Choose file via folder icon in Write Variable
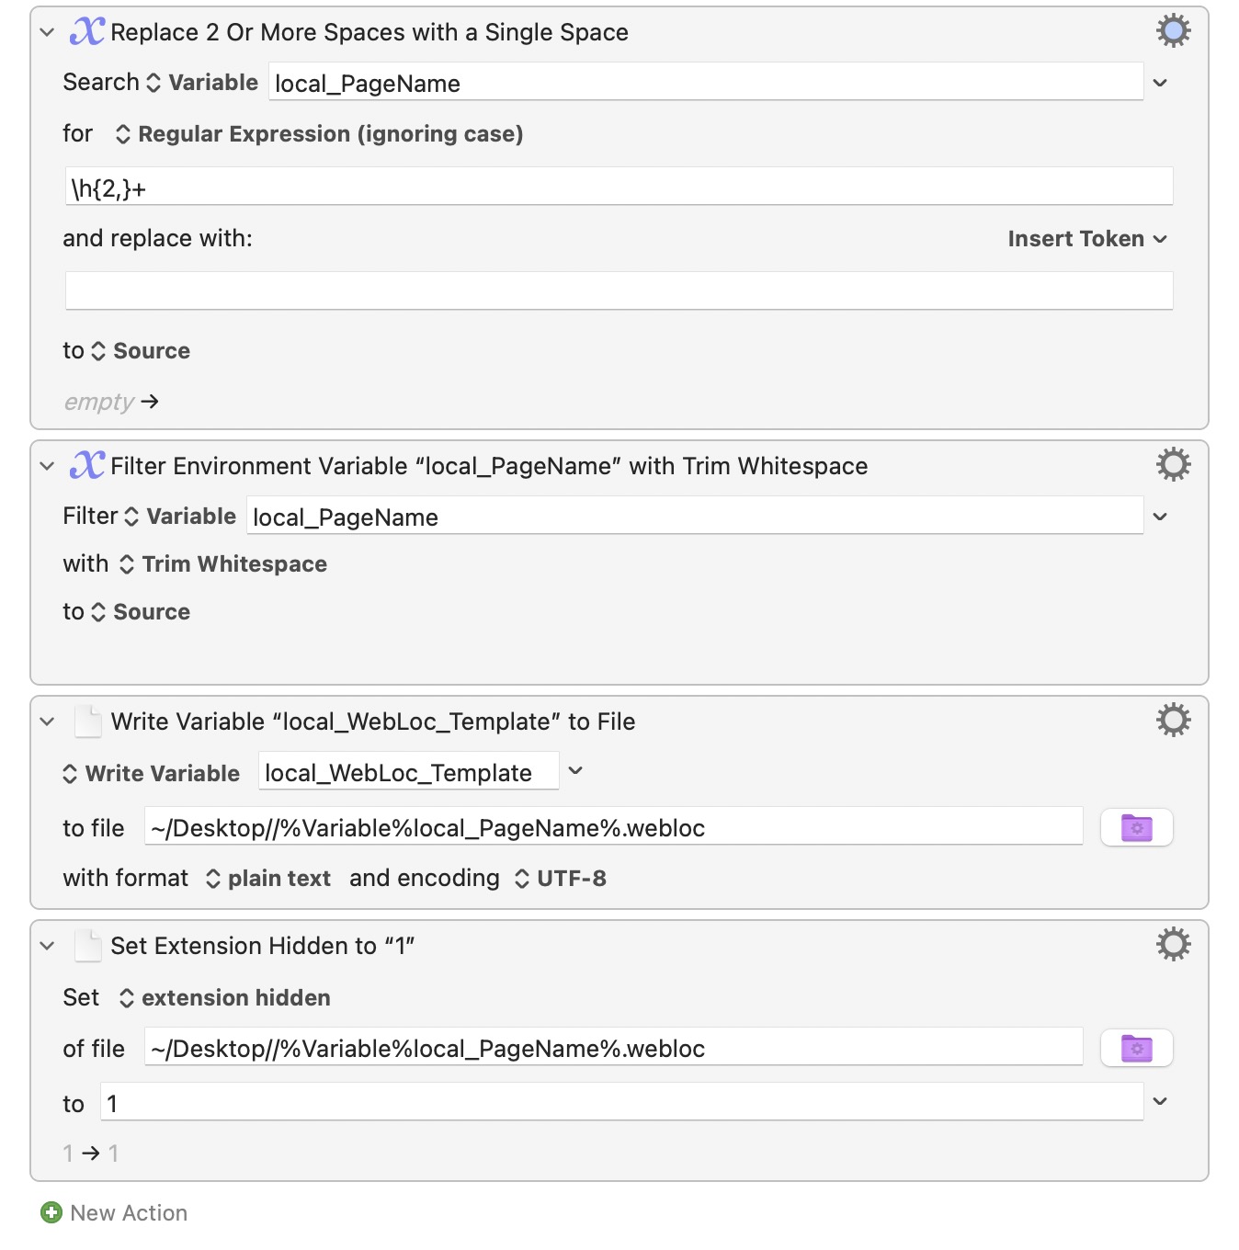1239x1250 pixels. pos(1136,828)
